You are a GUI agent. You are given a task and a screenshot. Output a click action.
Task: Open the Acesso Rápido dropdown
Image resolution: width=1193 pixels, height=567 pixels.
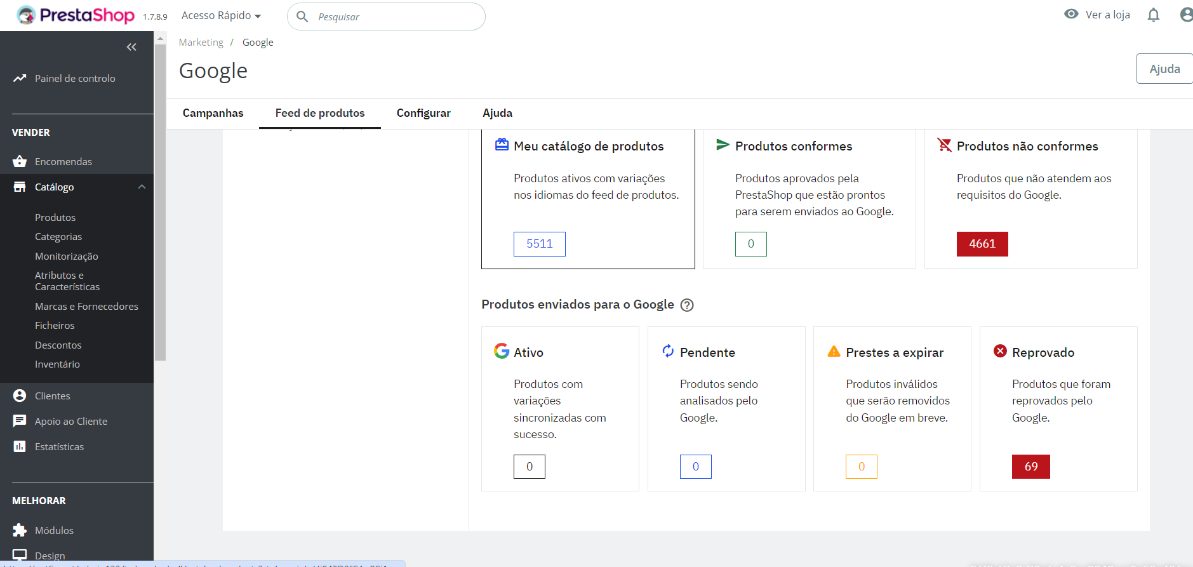[x=221, y=15]
